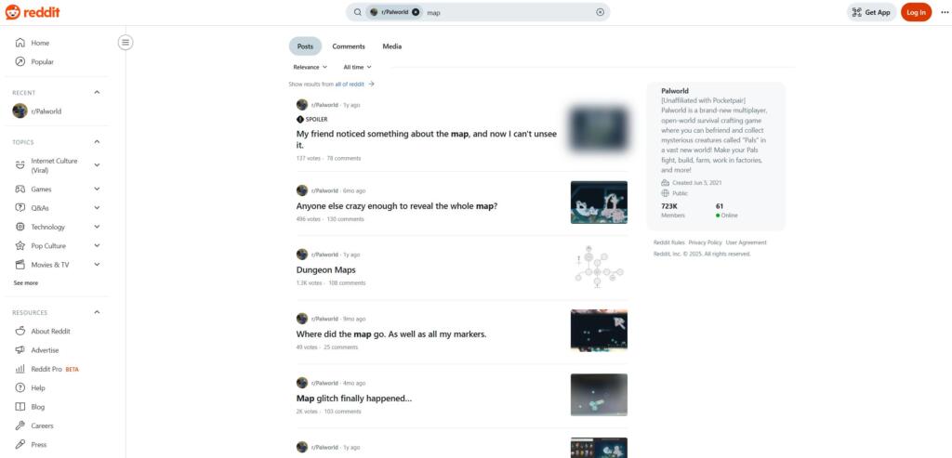Click '1.3K votes' under Dungeon Maps
952x458 pixels.
tap(309, 283)
